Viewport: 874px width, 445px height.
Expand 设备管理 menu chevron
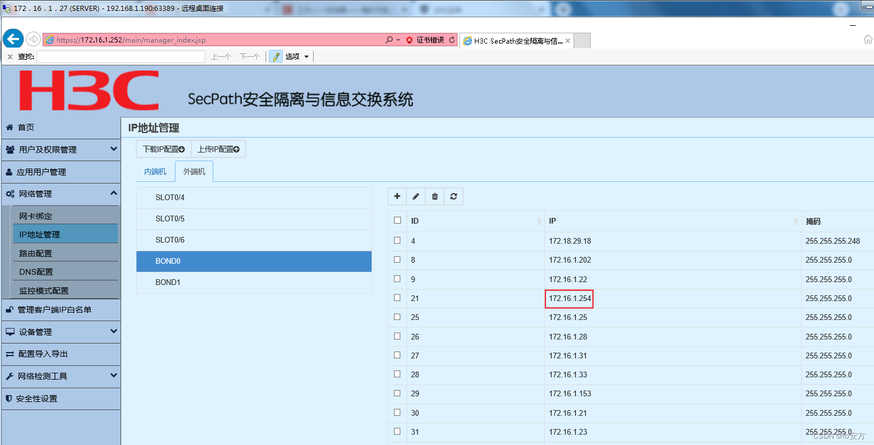pyautogui.click(x=114, y=331)
